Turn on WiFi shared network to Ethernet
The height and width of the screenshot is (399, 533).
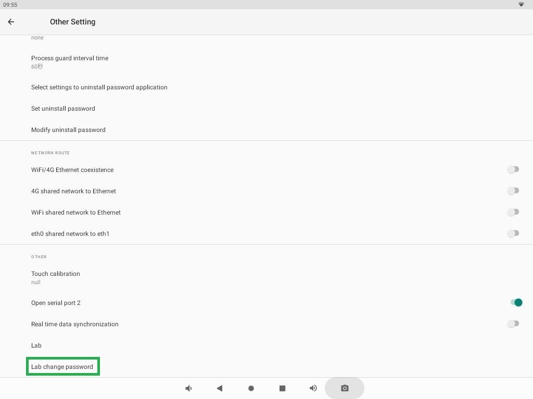coord(513,212)
